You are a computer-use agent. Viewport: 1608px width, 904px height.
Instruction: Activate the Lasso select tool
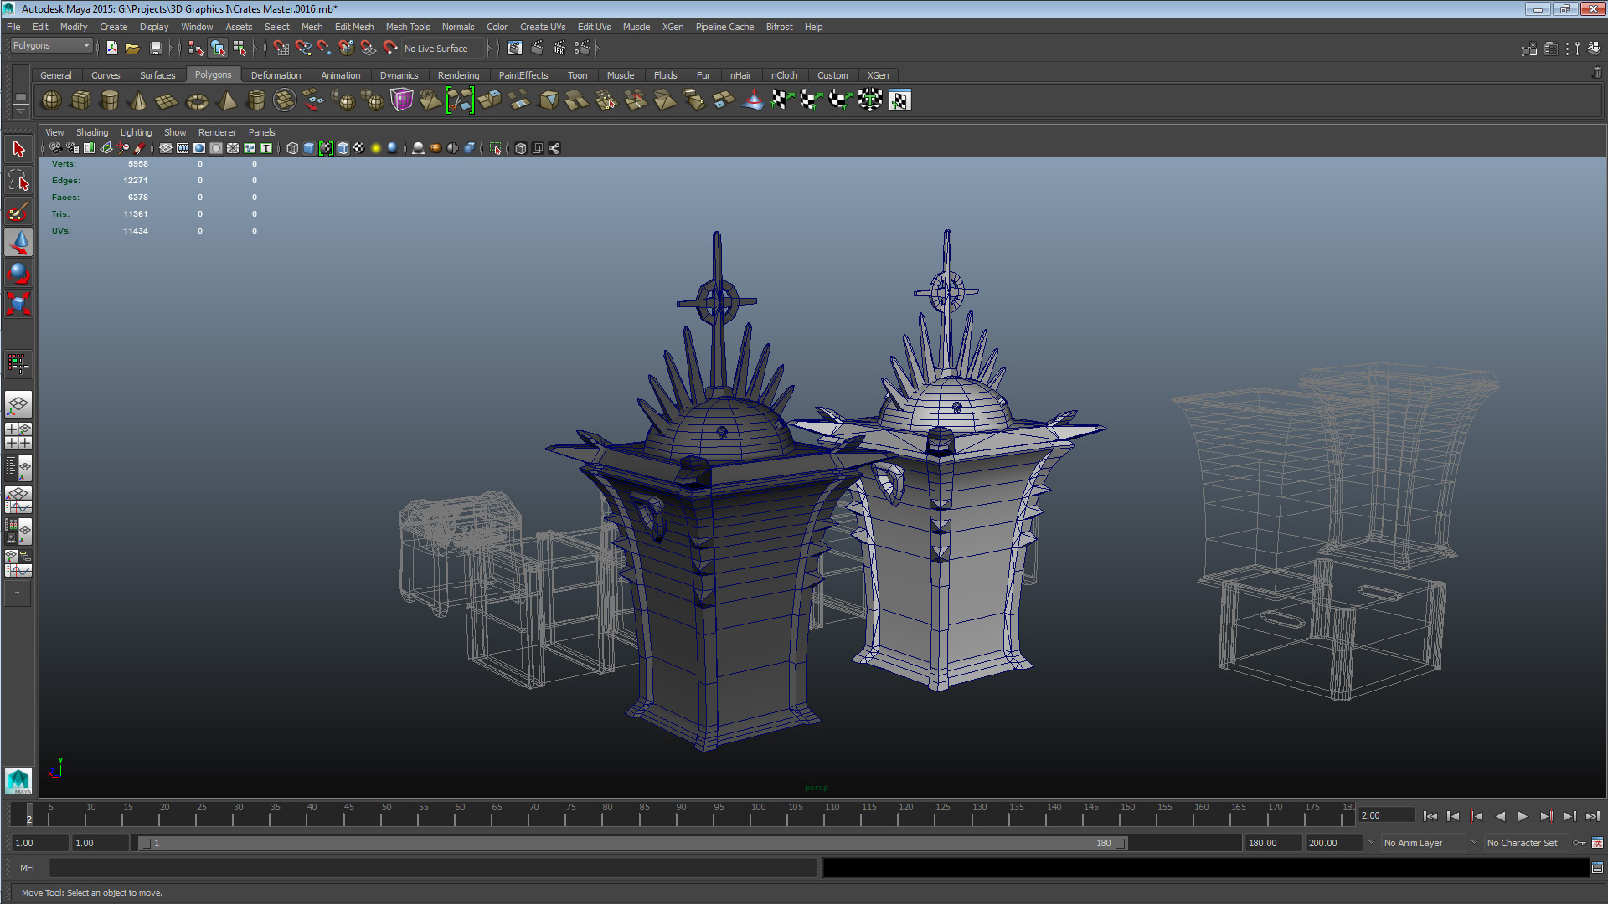click(18, 181)
